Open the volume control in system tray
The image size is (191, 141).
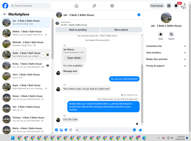172,138
